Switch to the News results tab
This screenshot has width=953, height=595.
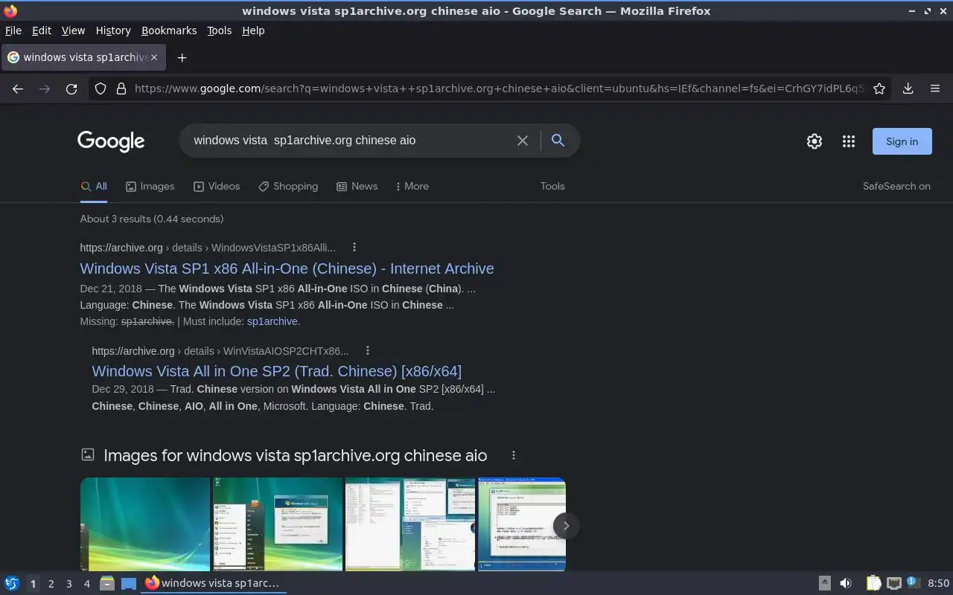pos(357,187)
